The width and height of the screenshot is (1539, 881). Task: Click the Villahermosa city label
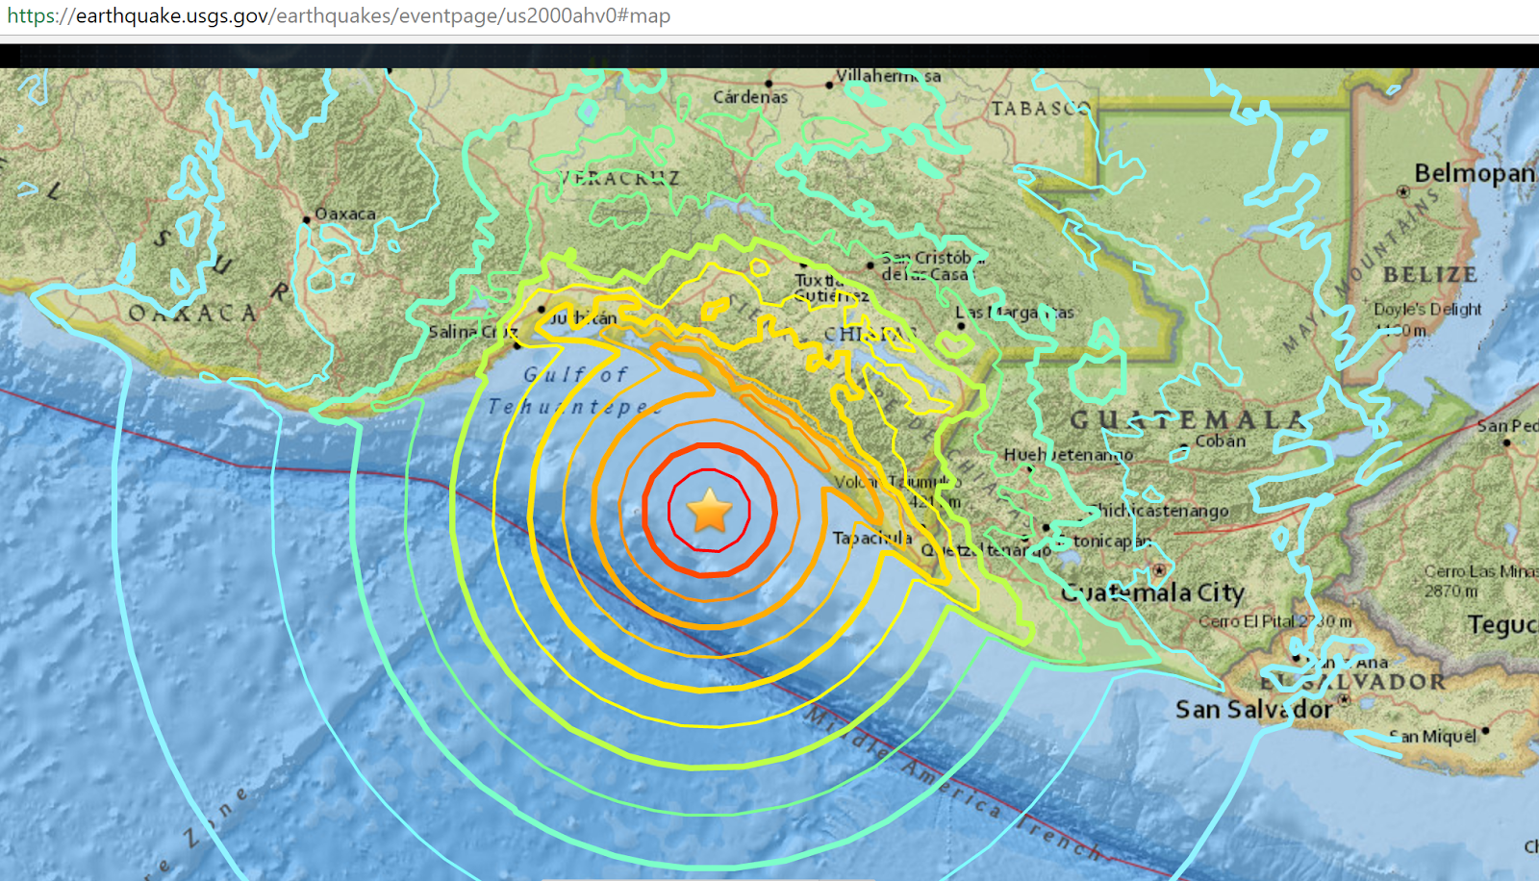pyautogui.click(x=888, y=76)
